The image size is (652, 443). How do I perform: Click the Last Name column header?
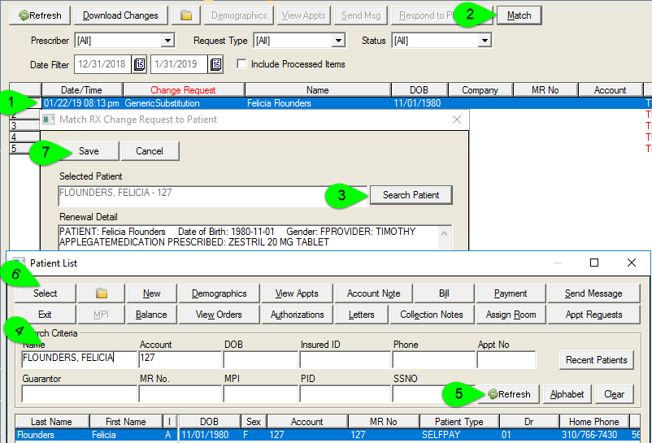click(51, 422)
